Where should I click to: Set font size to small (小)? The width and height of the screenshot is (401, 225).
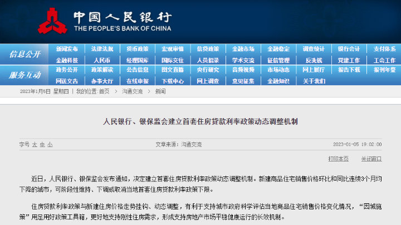[50, 144]
